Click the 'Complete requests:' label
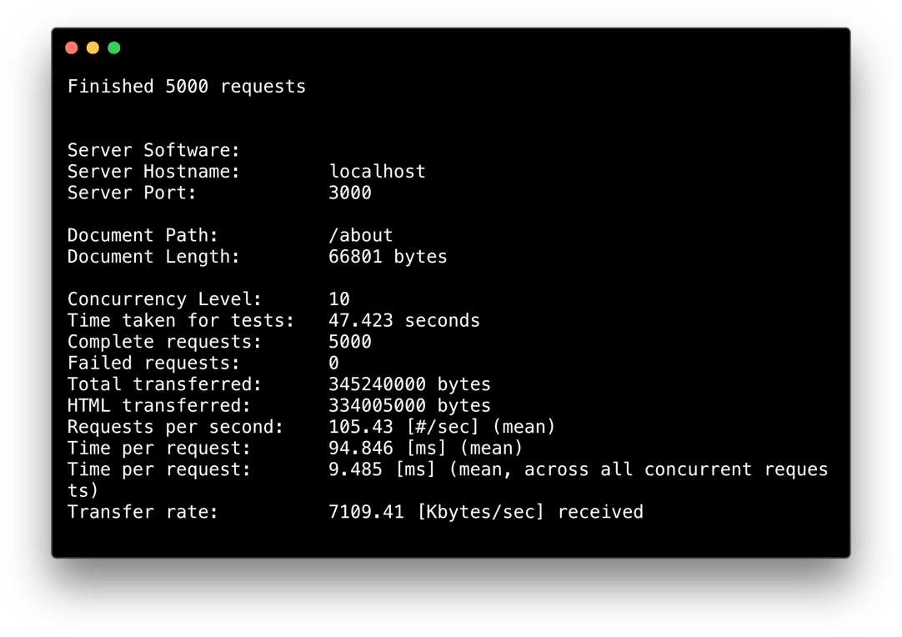 pos(164,342)
